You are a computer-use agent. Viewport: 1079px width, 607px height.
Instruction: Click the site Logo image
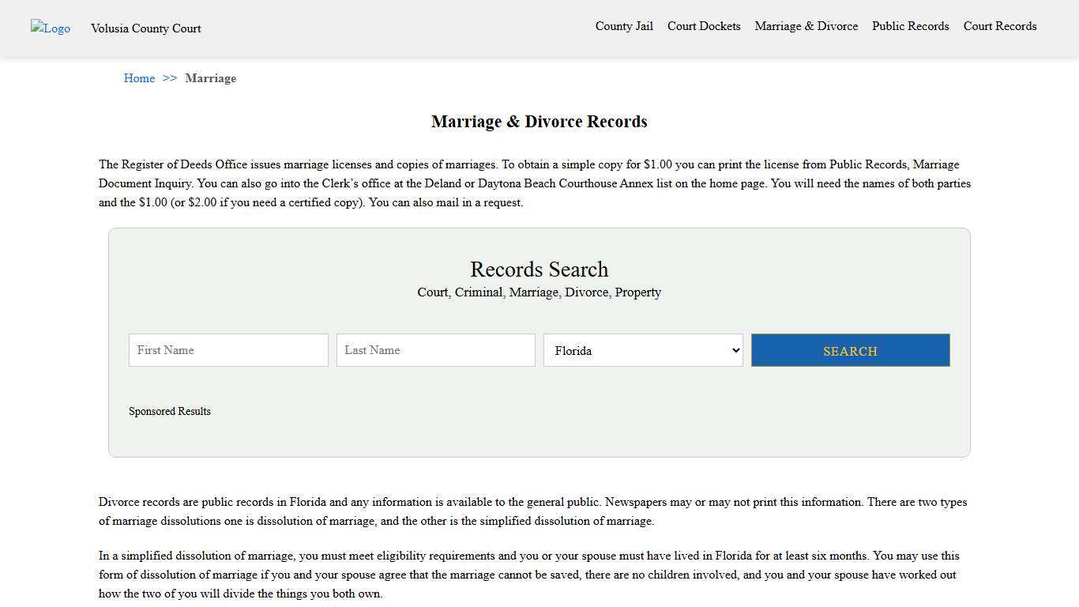pyautogui.click(x=50, y=28)
